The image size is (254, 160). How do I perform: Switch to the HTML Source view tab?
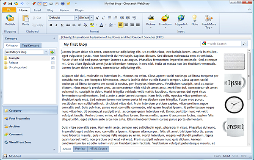click(x=98, y=149)
